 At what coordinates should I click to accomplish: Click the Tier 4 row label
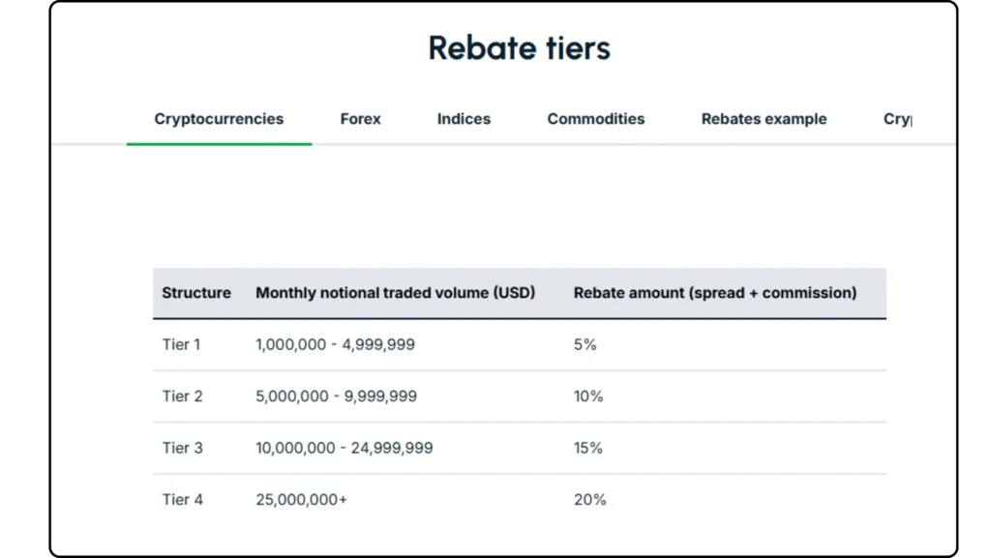(x=182, y=499)
